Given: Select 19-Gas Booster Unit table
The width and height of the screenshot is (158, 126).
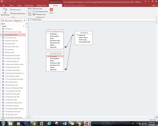Looking at the screenshot, I should click(13, 85).
